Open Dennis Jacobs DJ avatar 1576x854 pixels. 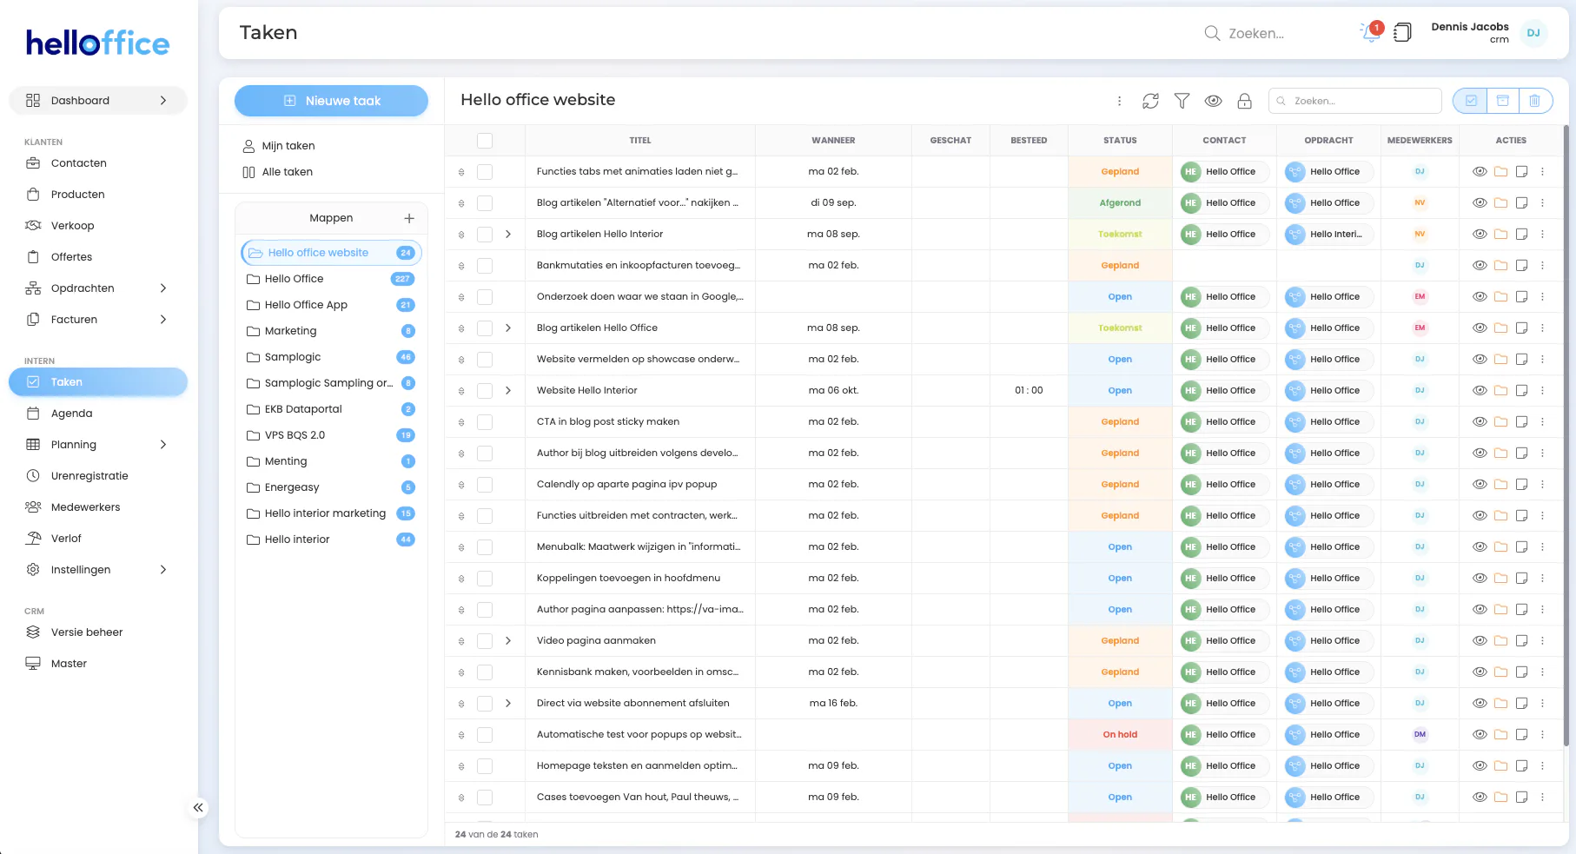tap(1533, 33)
